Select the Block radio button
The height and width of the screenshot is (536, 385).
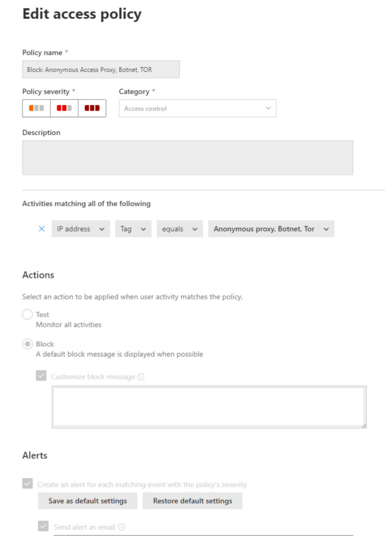pos(27,344)
